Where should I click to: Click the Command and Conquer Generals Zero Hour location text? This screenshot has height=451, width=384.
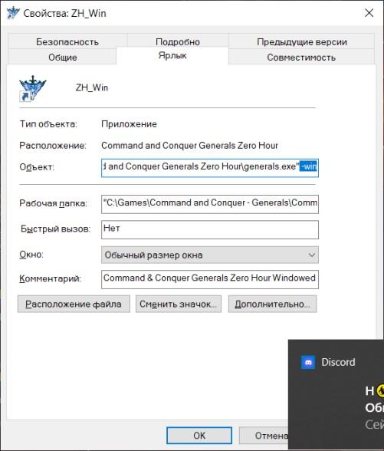click(x=190, y=145)
